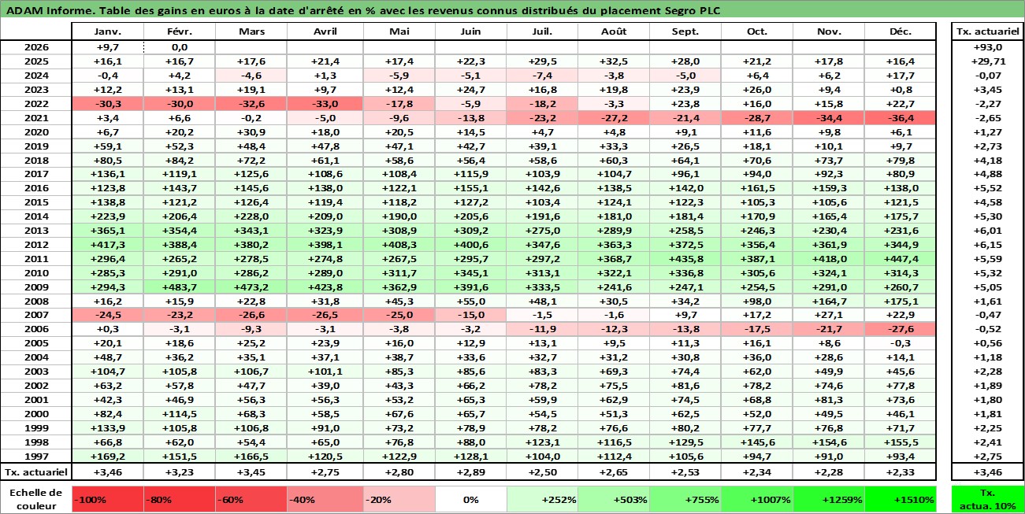Select the 2022 year row label
Screen dimensions: 1025x514
(x=36, y=104)
